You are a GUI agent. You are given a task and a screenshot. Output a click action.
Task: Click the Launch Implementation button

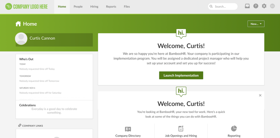[x=181, y=76]
